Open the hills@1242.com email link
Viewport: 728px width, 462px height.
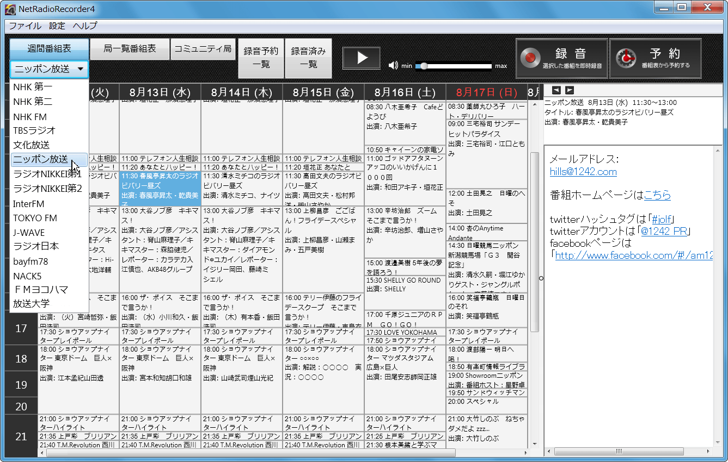583,172
